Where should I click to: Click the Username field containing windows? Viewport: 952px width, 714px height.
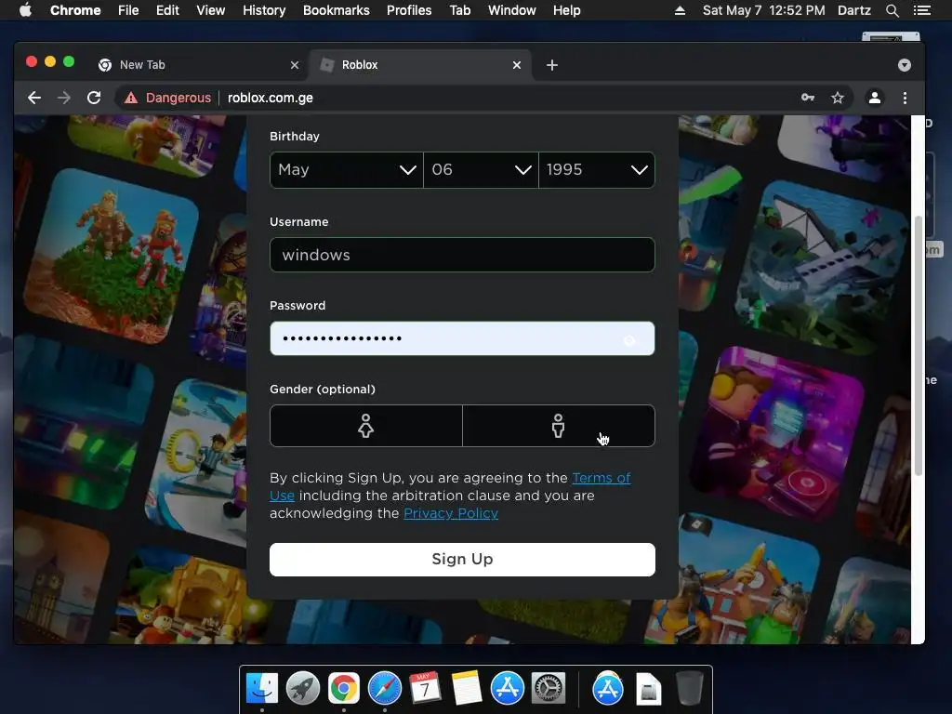pyautogui.click(x=462, y=255)
